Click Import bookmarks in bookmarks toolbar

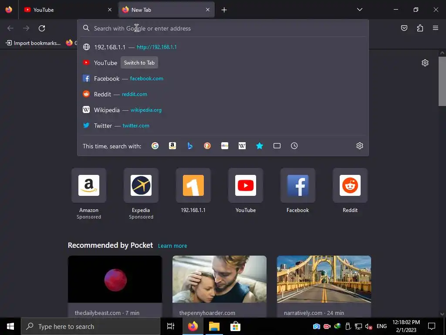point(33,43)
